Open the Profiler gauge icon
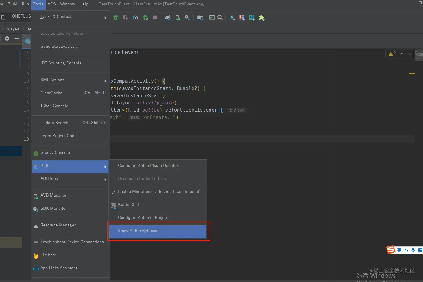The height and width of the screenshot is (282, 423). tap(135, 18)
